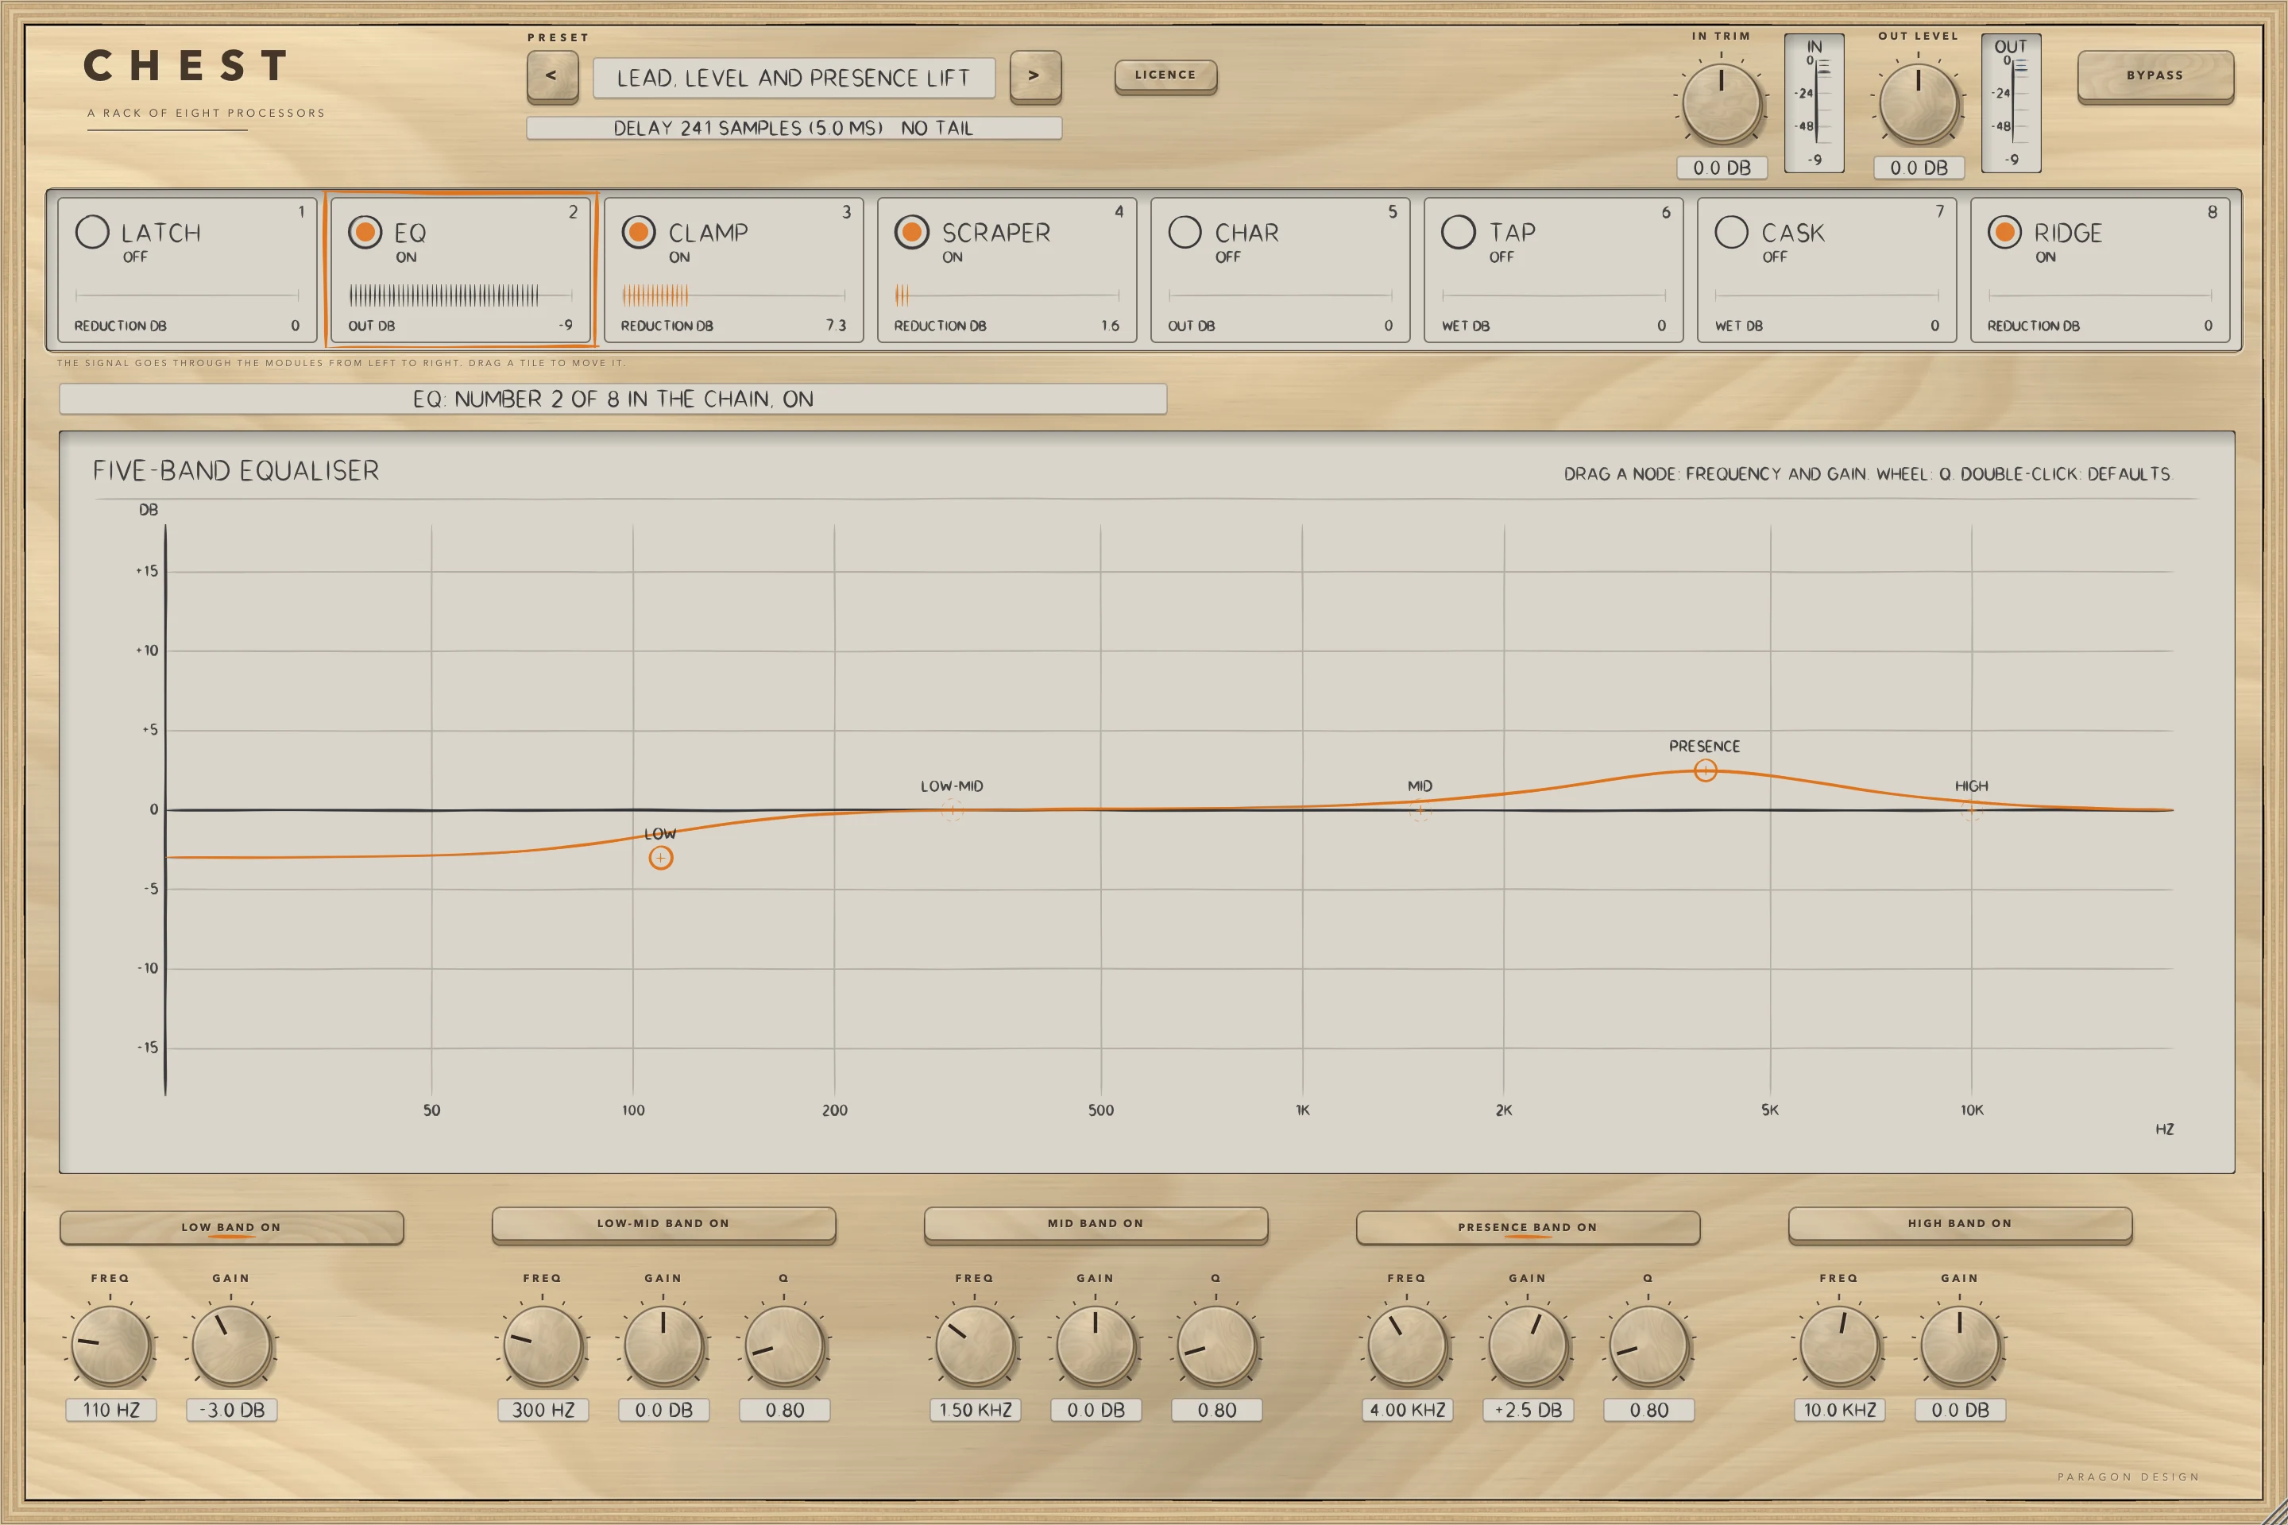Click the mid band FREQ knob
The width and height of the screenshot is (2288, 1525).
click(x=975, y=1345)
